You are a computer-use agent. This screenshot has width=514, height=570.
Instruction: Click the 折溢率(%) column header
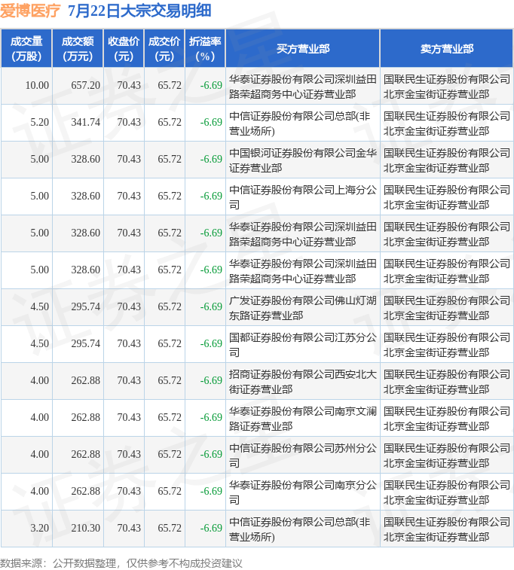point(205,48)
